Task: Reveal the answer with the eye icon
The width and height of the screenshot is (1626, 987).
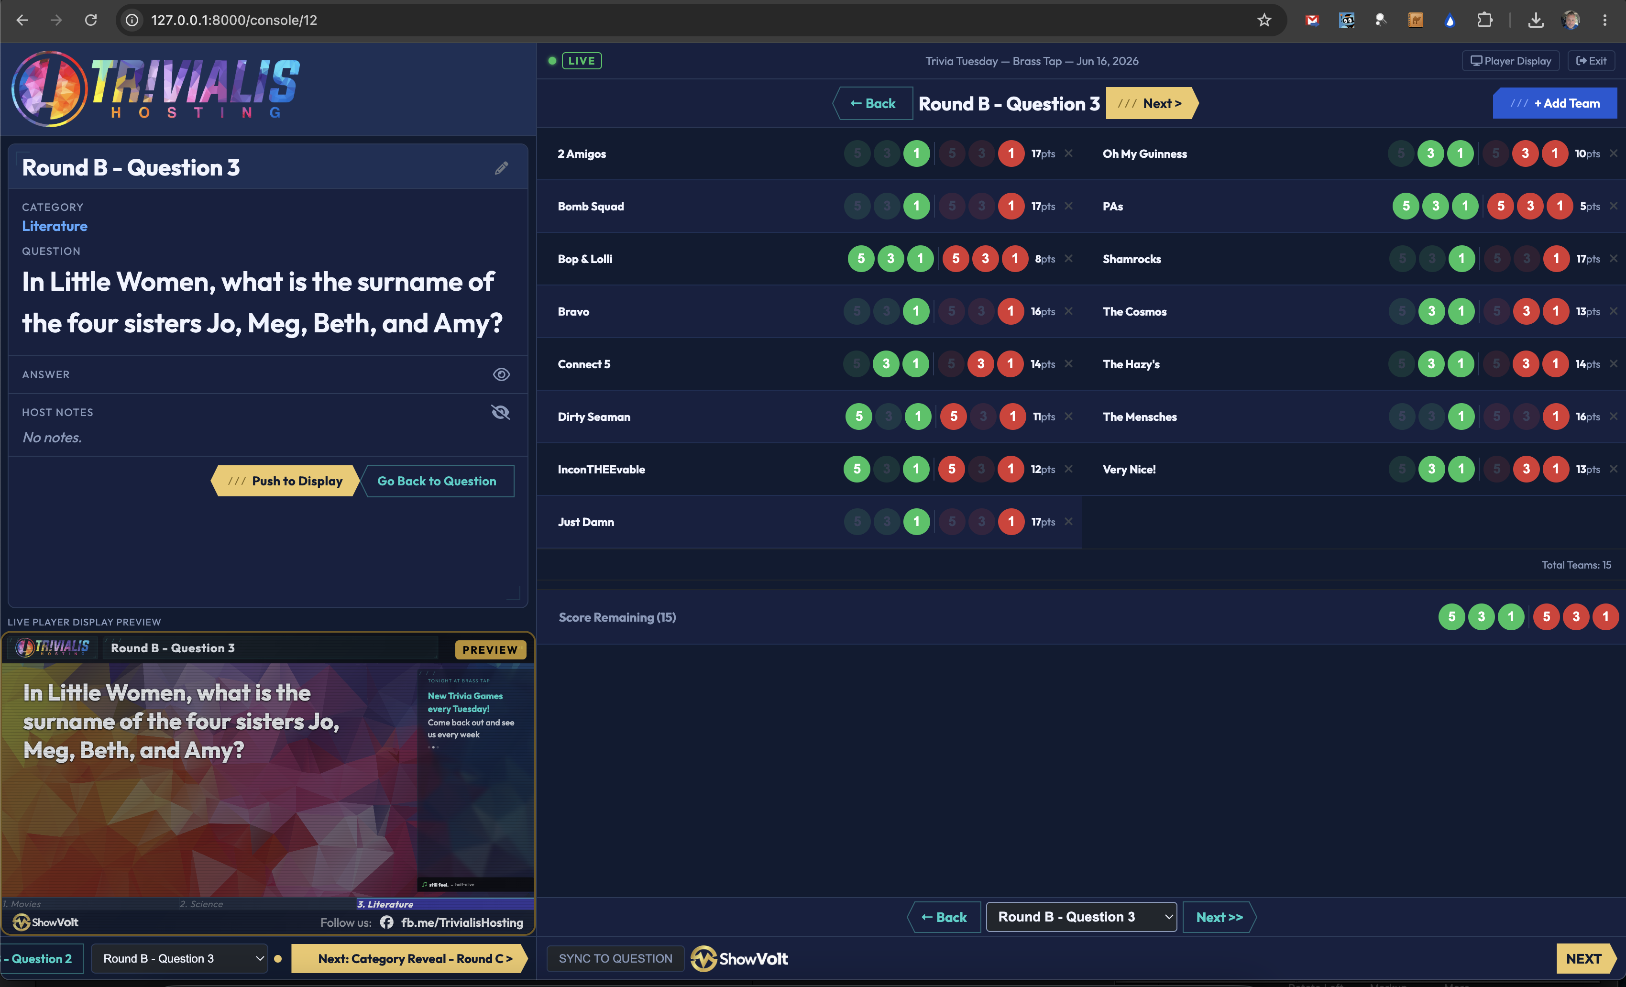Action: click(x=502, y=375)
